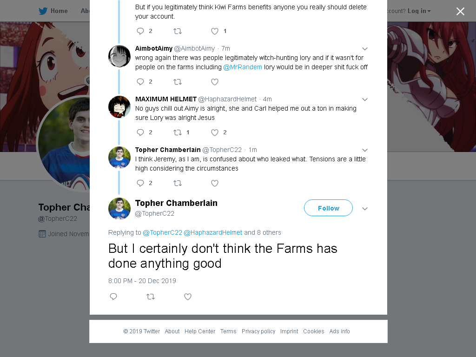This screenshot has height=357, width=476.
Task: Follow Topher Chamberlain
Action: pyautogui.click(x=328, y=208)
